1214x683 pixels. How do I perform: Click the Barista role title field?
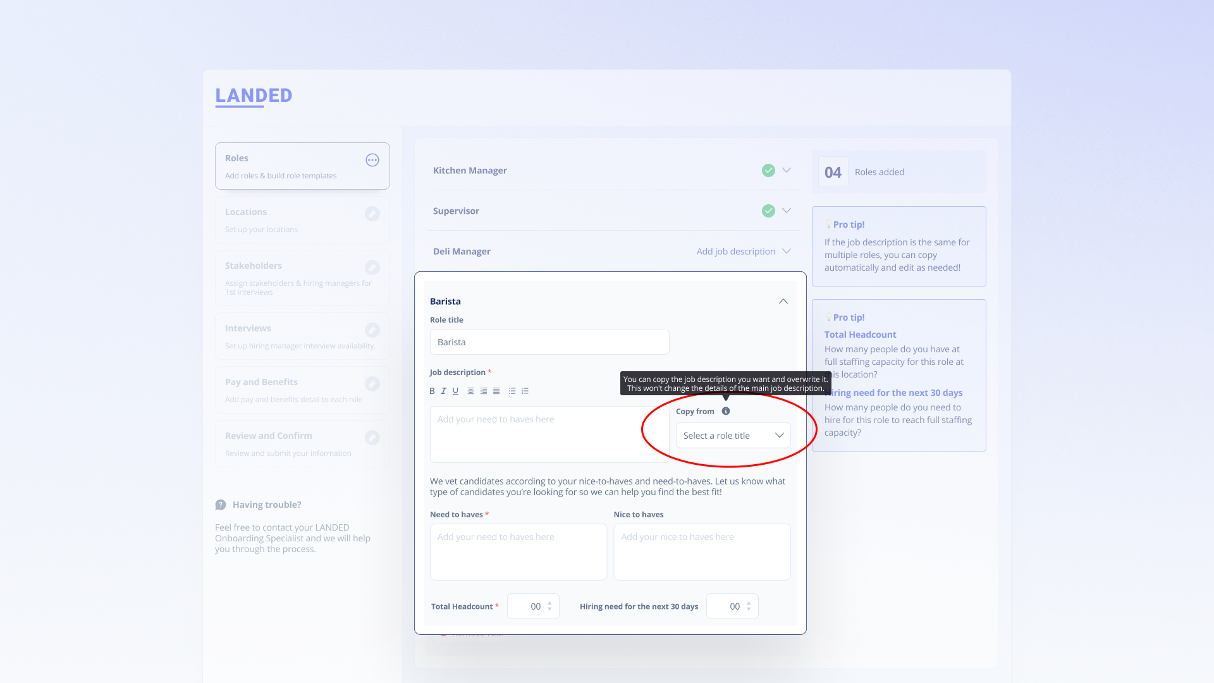pyautogui.click(x=549, y=342)
